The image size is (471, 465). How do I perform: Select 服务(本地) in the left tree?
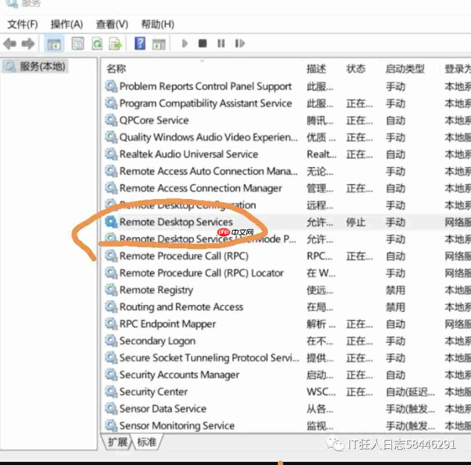click(42, 67)
